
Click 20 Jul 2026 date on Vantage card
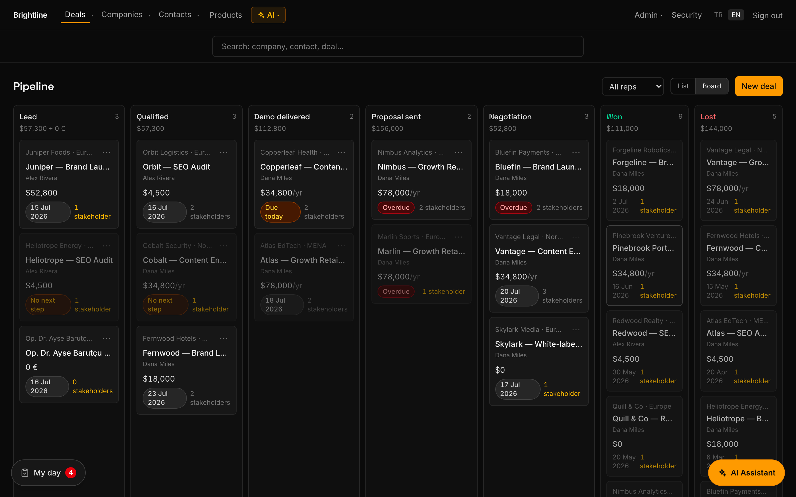(x=517, y=296)
